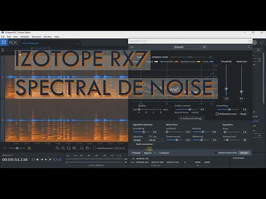The height and width of the screenshot is (199, 266).
Task: Click the rewind to start button
Action: pos(42,159)
